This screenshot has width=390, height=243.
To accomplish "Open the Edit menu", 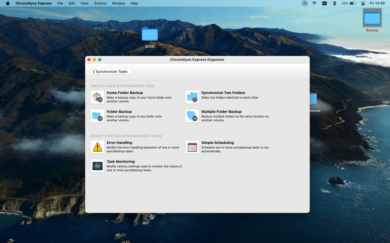I will pos(71,3).
